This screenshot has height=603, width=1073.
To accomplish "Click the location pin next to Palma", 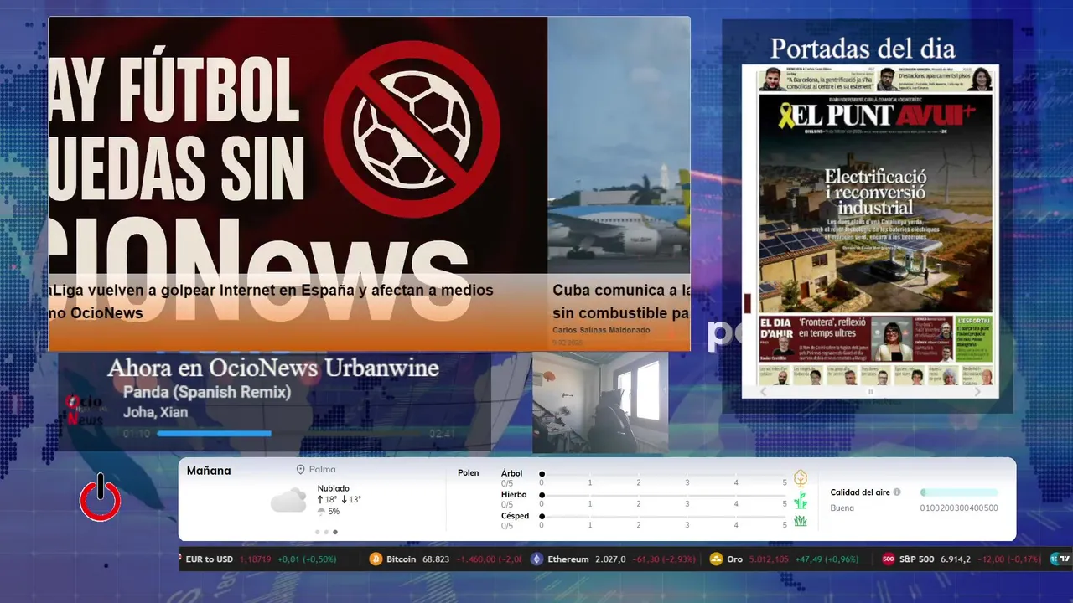I will (x=300, y=470).
